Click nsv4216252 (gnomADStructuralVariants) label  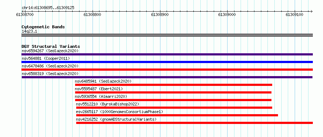116,119
